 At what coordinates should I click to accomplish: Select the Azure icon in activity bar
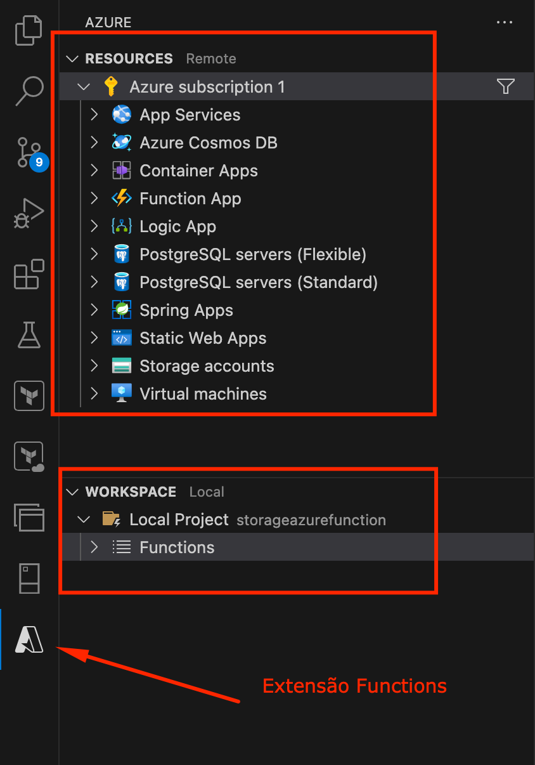(x=29, y=639)
